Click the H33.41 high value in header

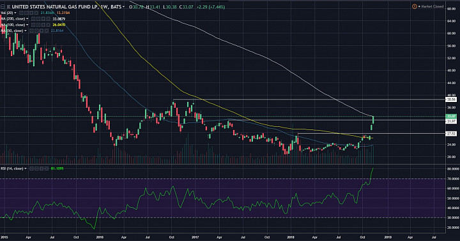click(153, 7)
